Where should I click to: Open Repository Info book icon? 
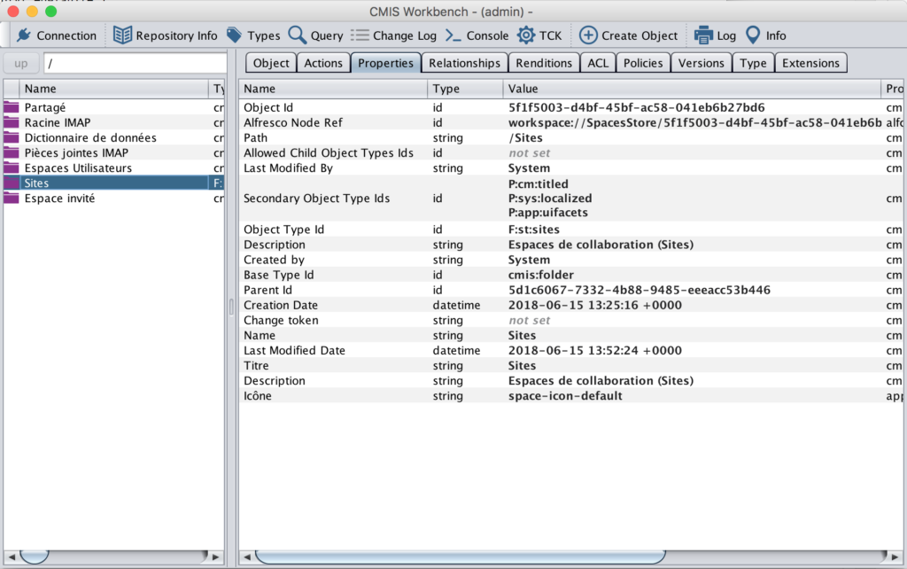[122, 35]
